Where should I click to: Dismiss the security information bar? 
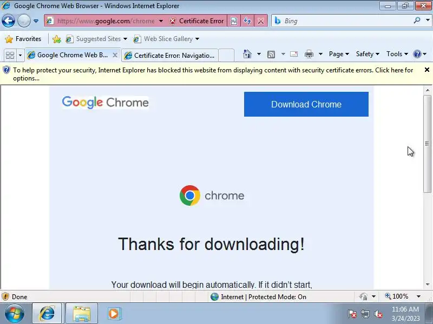click(x=427, y=70)
